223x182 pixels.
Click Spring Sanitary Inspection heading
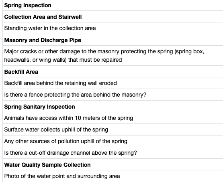click(39, 107)
